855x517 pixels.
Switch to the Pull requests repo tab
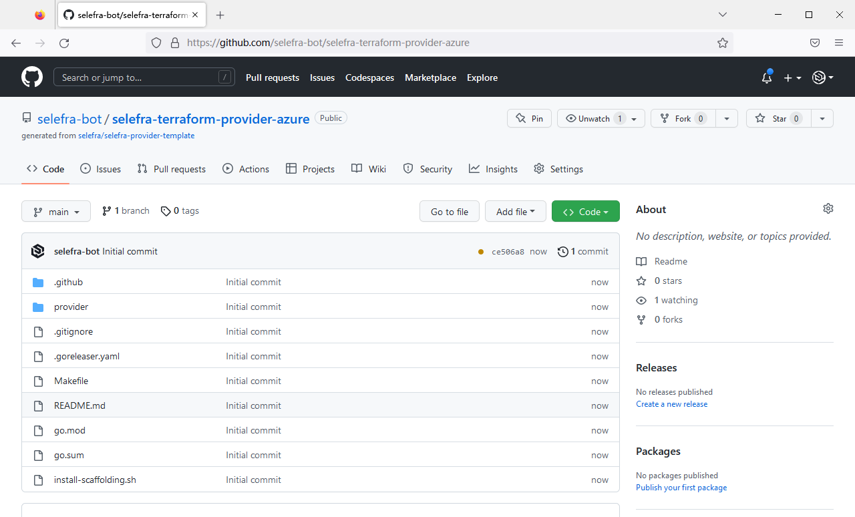click(172, 169)
